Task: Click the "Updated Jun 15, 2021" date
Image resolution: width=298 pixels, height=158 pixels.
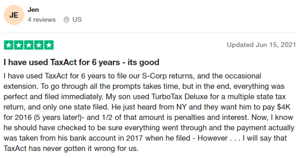Action: point(260,45)
